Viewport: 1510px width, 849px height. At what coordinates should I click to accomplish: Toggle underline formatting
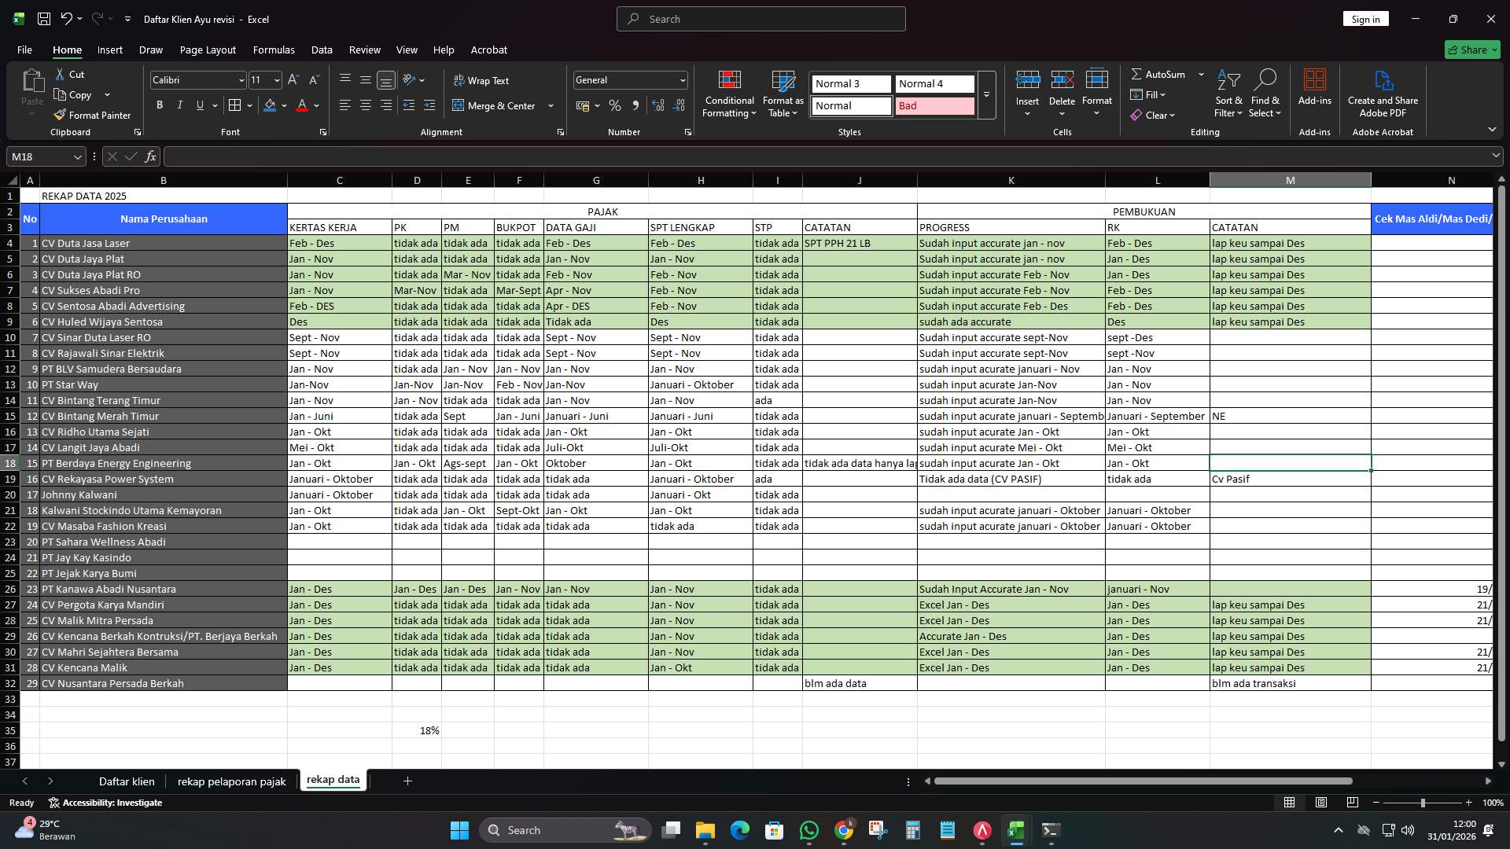(199, 105)
